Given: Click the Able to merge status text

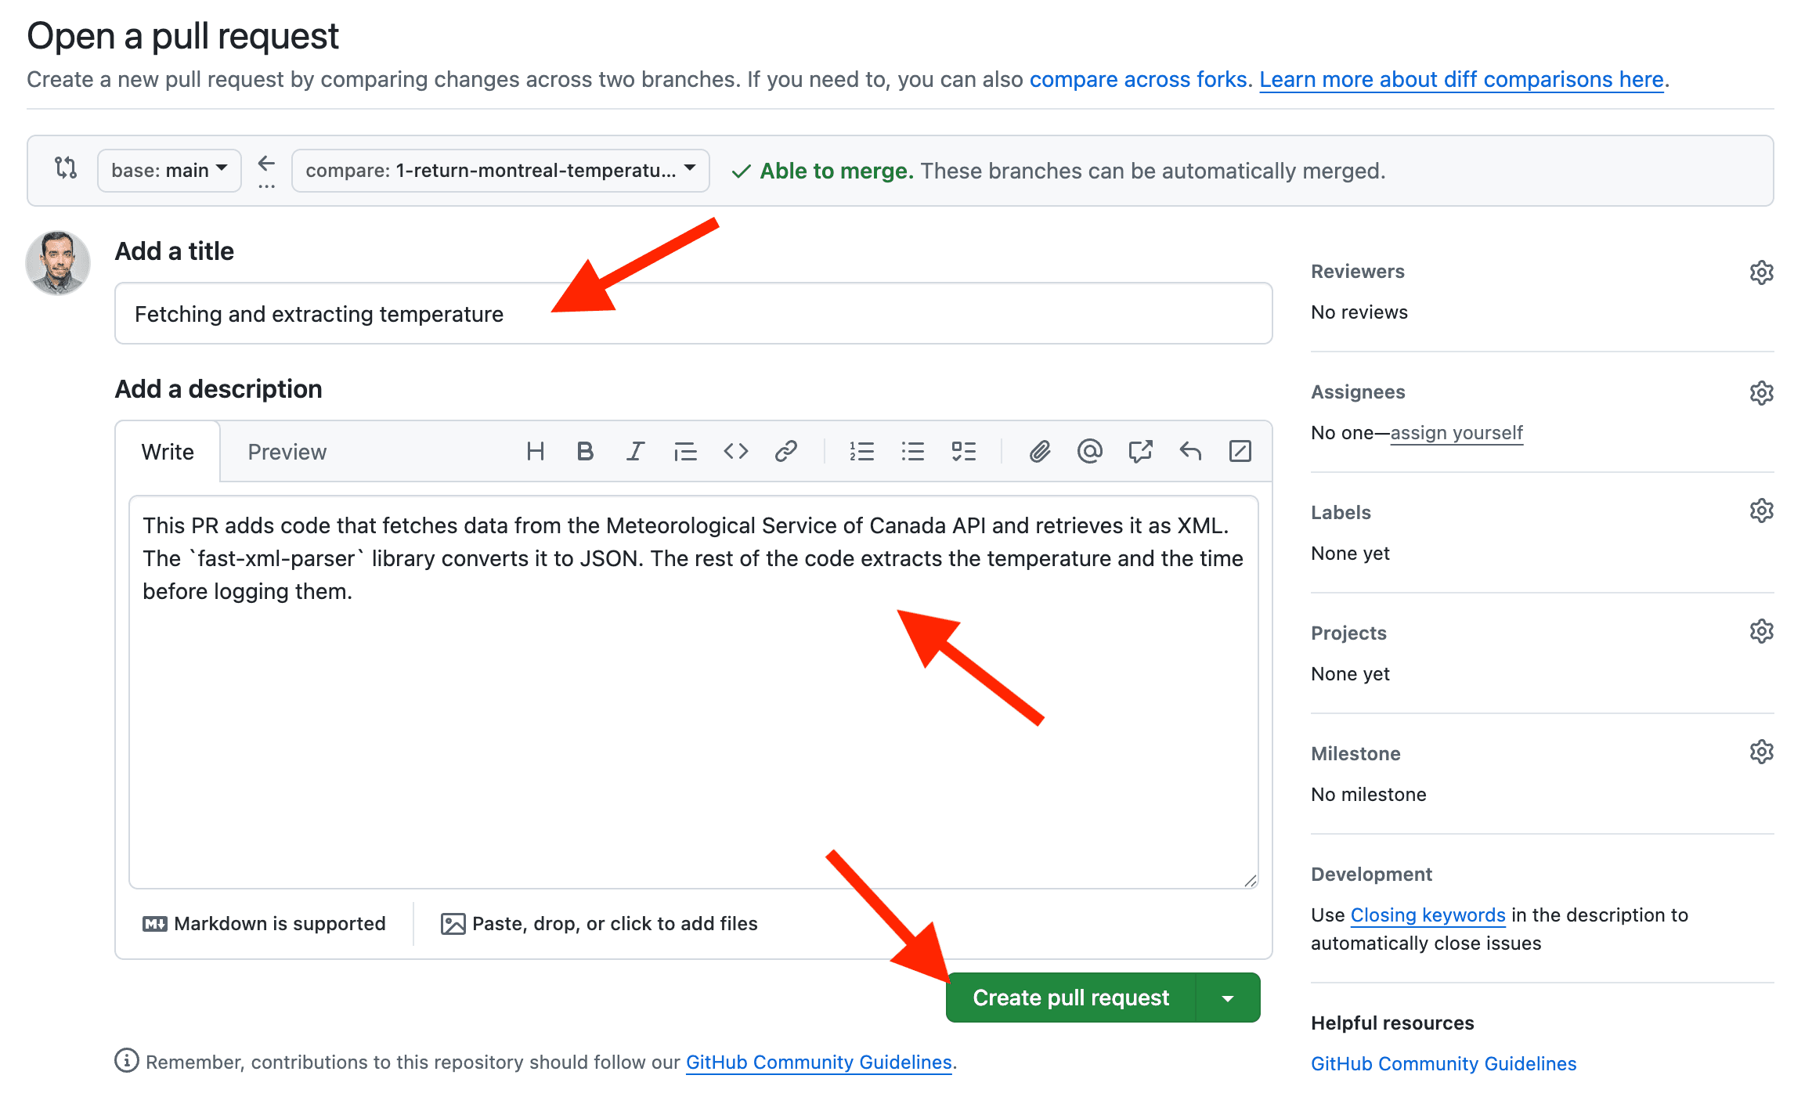Looking at the screenshot, I should 836,171.
